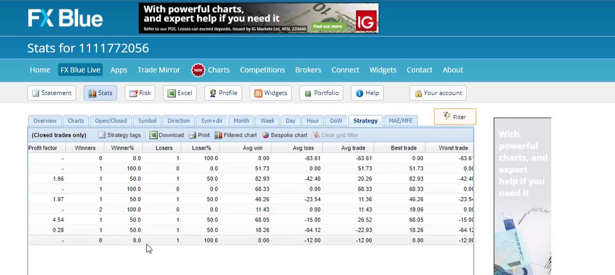Viewport: 615px width, 275px height.
Task: Click Clear grid filter
Action: click(x=336, y=135)
